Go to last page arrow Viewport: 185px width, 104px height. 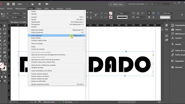[35, 102]
